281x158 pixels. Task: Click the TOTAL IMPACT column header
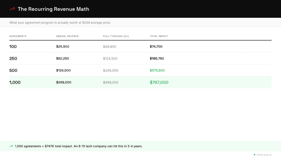[159, 36]
